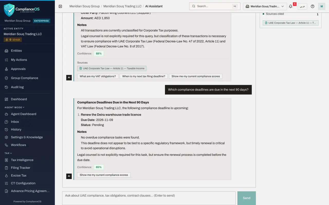Click the Dashboard icon in sidebar
The height and width of the screenshot is (205, 329).
pyautogui.click(x=6, y=99)
